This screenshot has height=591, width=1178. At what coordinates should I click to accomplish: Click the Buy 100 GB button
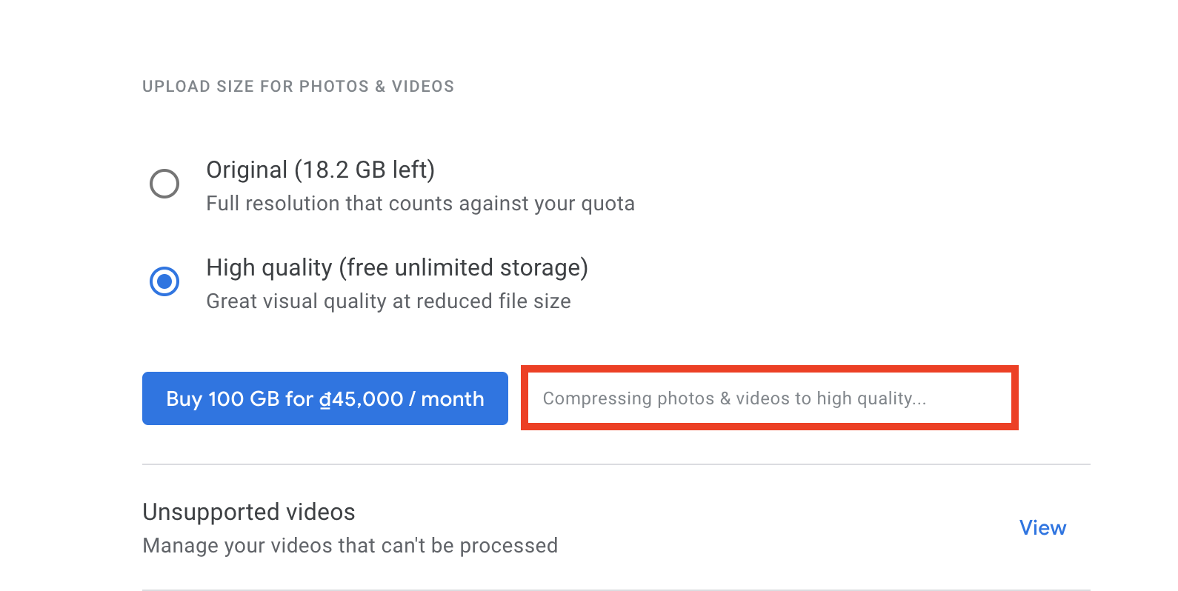[325, 398]
